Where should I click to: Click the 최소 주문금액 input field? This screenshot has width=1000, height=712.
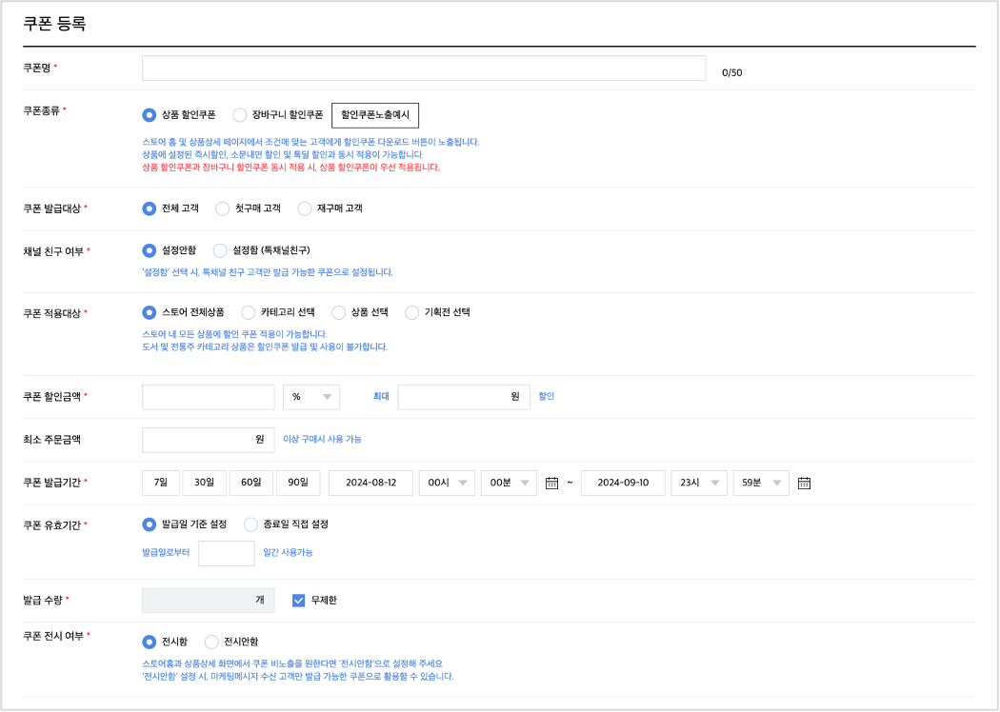[x=208, y=440]
